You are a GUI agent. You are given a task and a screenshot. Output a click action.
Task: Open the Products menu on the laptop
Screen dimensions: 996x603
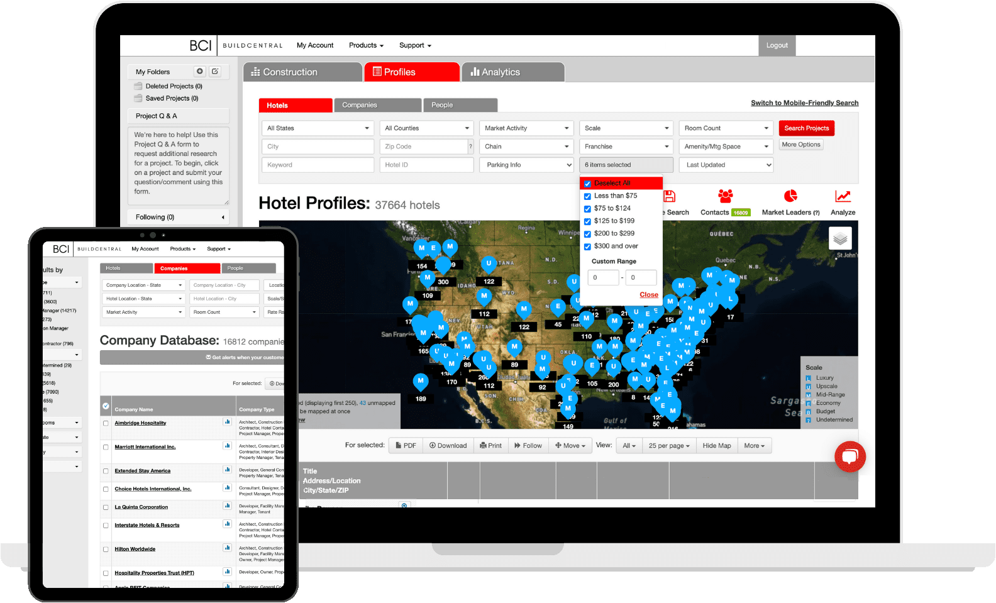point(366,45)
